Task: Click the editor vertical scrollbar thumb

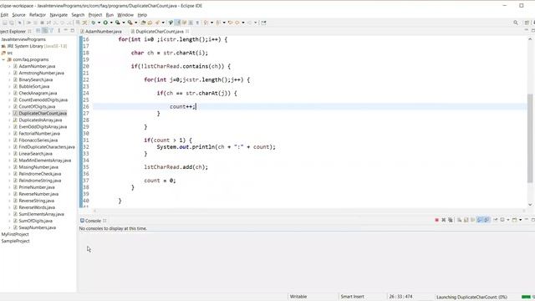Action: point(530,138)
